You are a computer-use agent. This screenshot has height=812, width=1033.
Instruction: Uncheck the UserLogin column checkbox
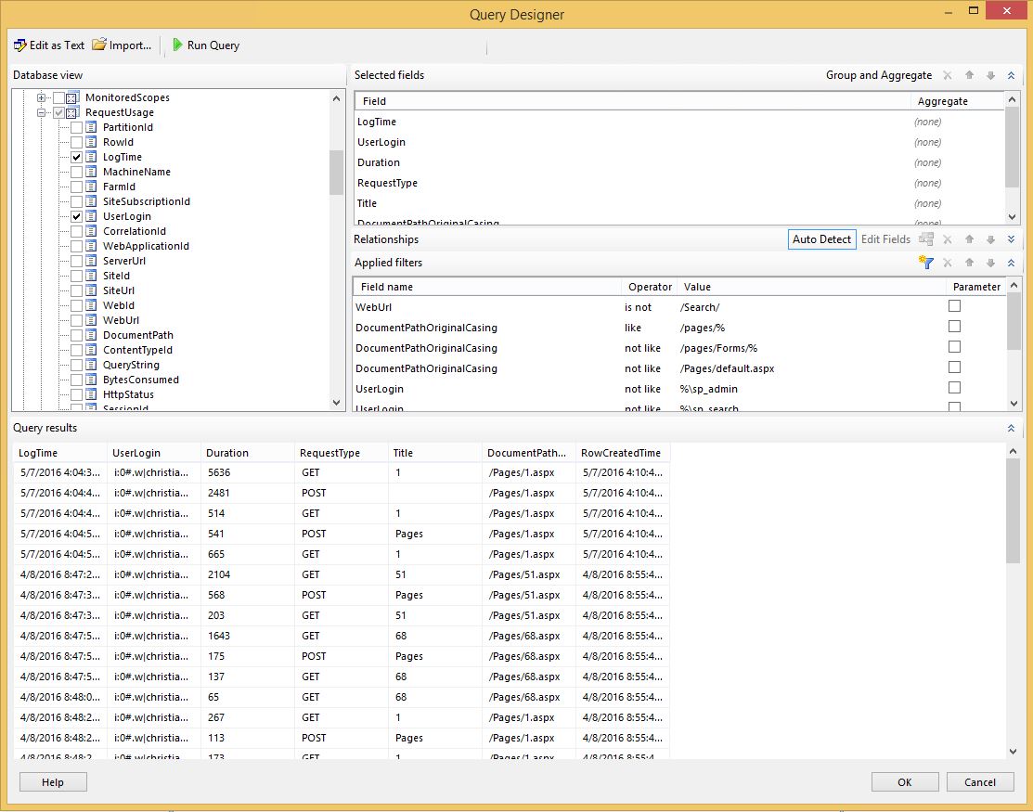click(76, 216)
